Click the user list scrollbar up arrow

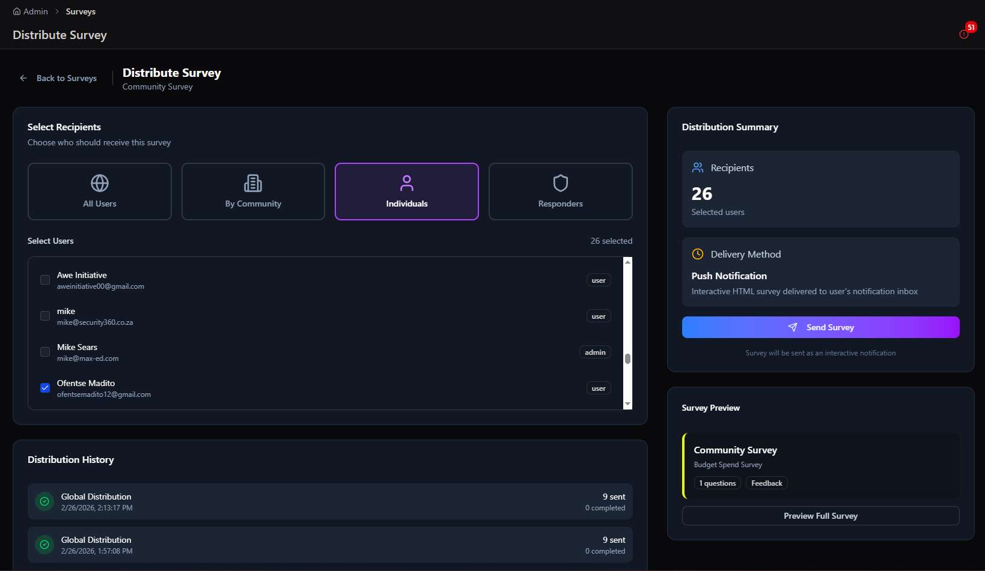tap(627, 262)
